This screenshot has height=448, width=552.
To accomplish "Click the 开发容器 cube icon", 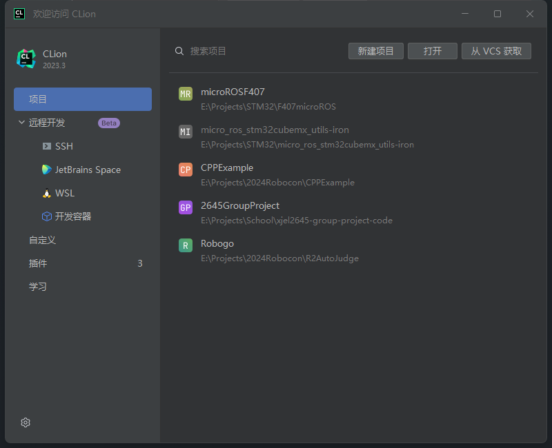I will 47,216.
